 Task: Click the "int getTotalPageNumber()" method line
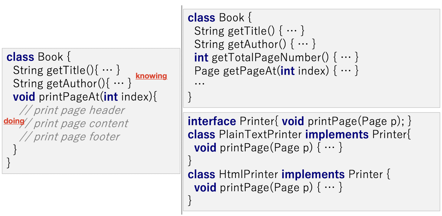click(x=276, y=58)
